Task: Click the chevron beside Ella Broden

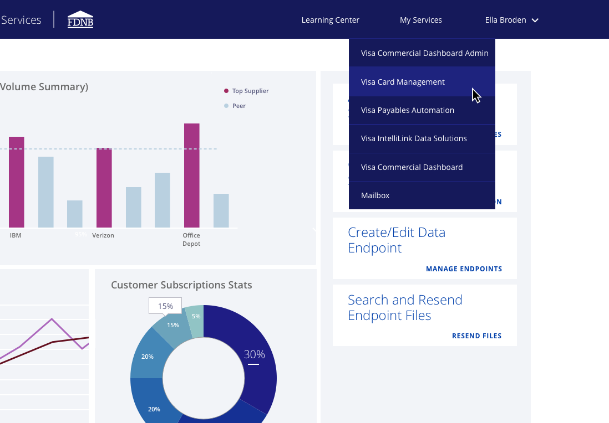Action: (x=535, y=20)
